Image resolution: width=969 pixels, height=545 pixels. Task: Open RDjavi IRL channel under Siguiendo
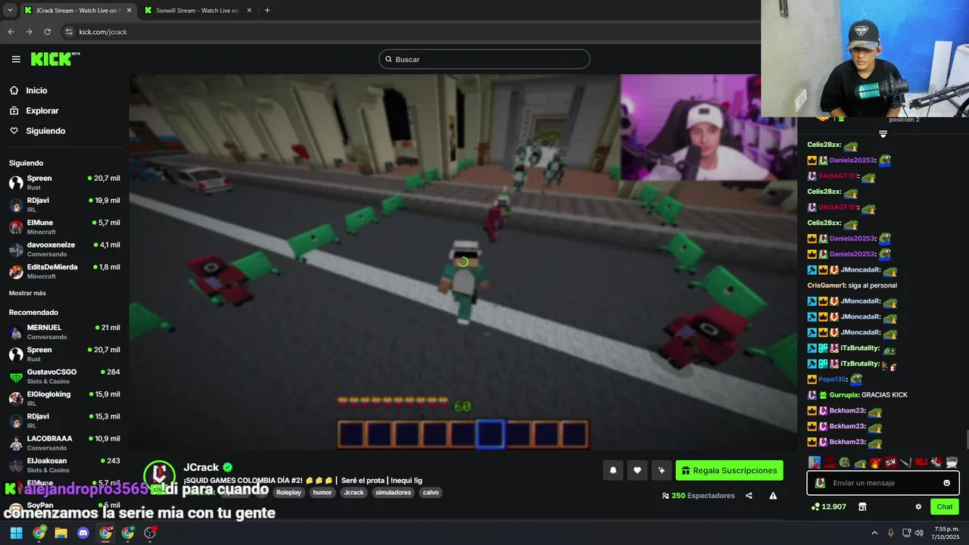tap(64, 204)
